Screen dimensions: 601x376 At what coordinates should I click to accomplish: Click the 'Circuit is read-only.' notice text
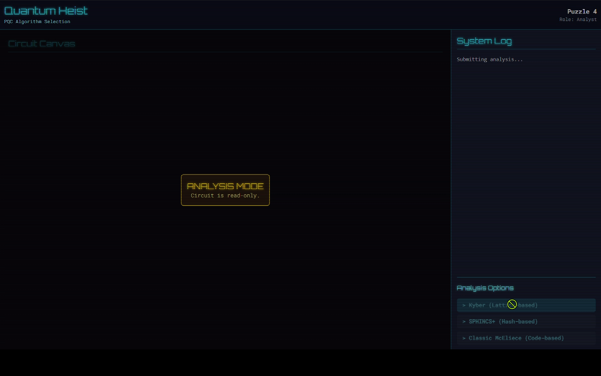tap(225, 196)
